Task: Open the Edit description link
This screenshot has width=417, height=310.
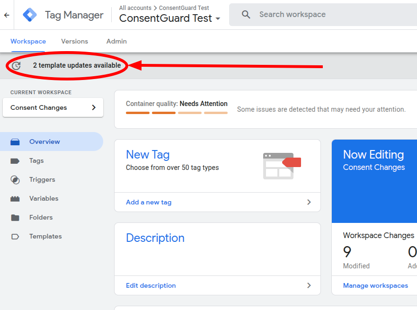Action: [x=151, y=285]
